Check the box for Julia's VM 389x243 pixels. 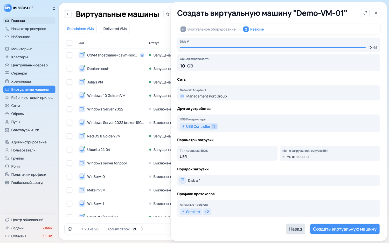pyautogui.click(x=70, y=82)
